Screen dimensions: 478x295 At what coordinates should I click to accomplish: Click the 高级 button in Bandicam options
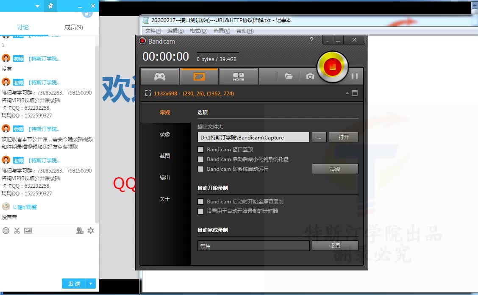335,169
